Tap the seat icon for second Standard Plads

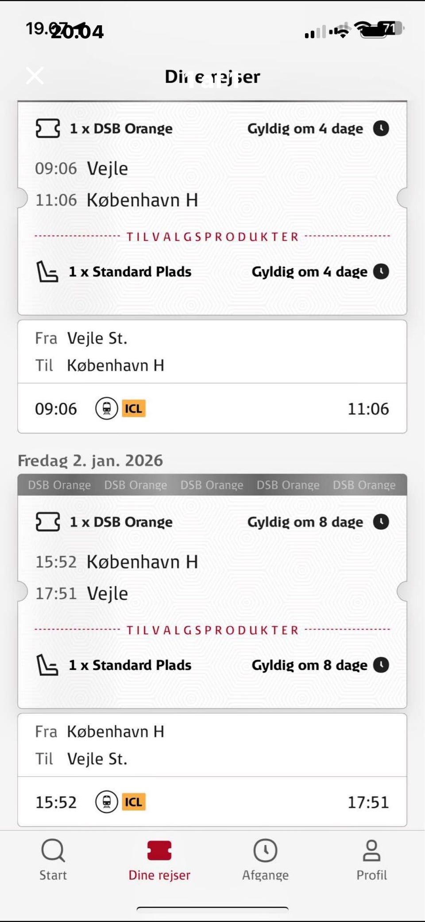(x=47, y=665)
